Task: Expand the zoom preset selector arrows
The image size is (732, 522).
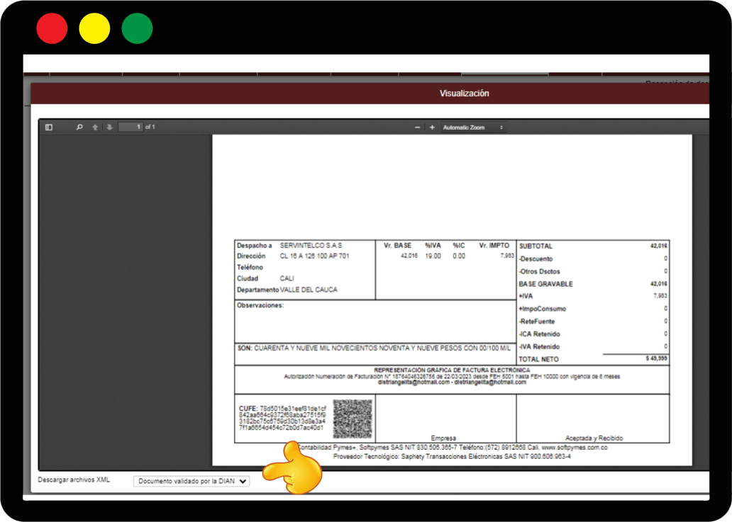Action: tap(499, 127)
